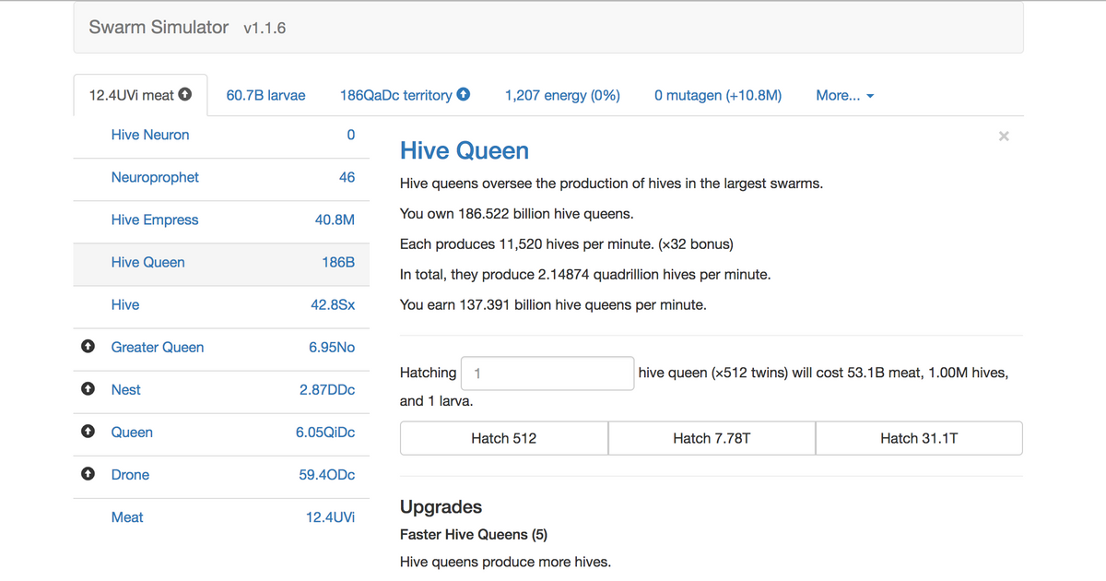
Task: Open the Meat page from the sidebar
Action: tap(127, 516)
